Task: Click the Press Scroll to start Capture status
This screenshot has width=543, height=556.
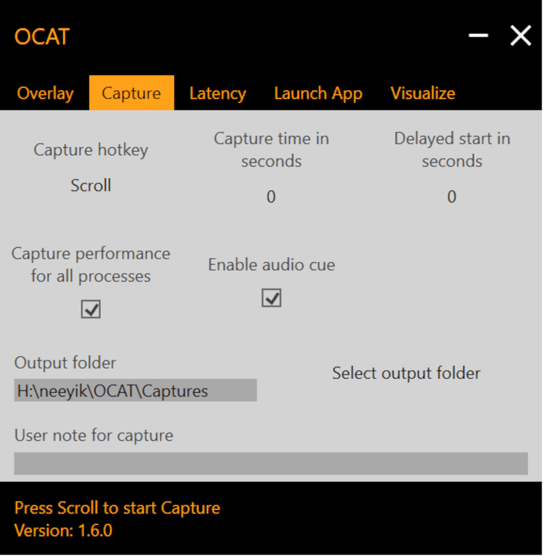Action: 117,508
